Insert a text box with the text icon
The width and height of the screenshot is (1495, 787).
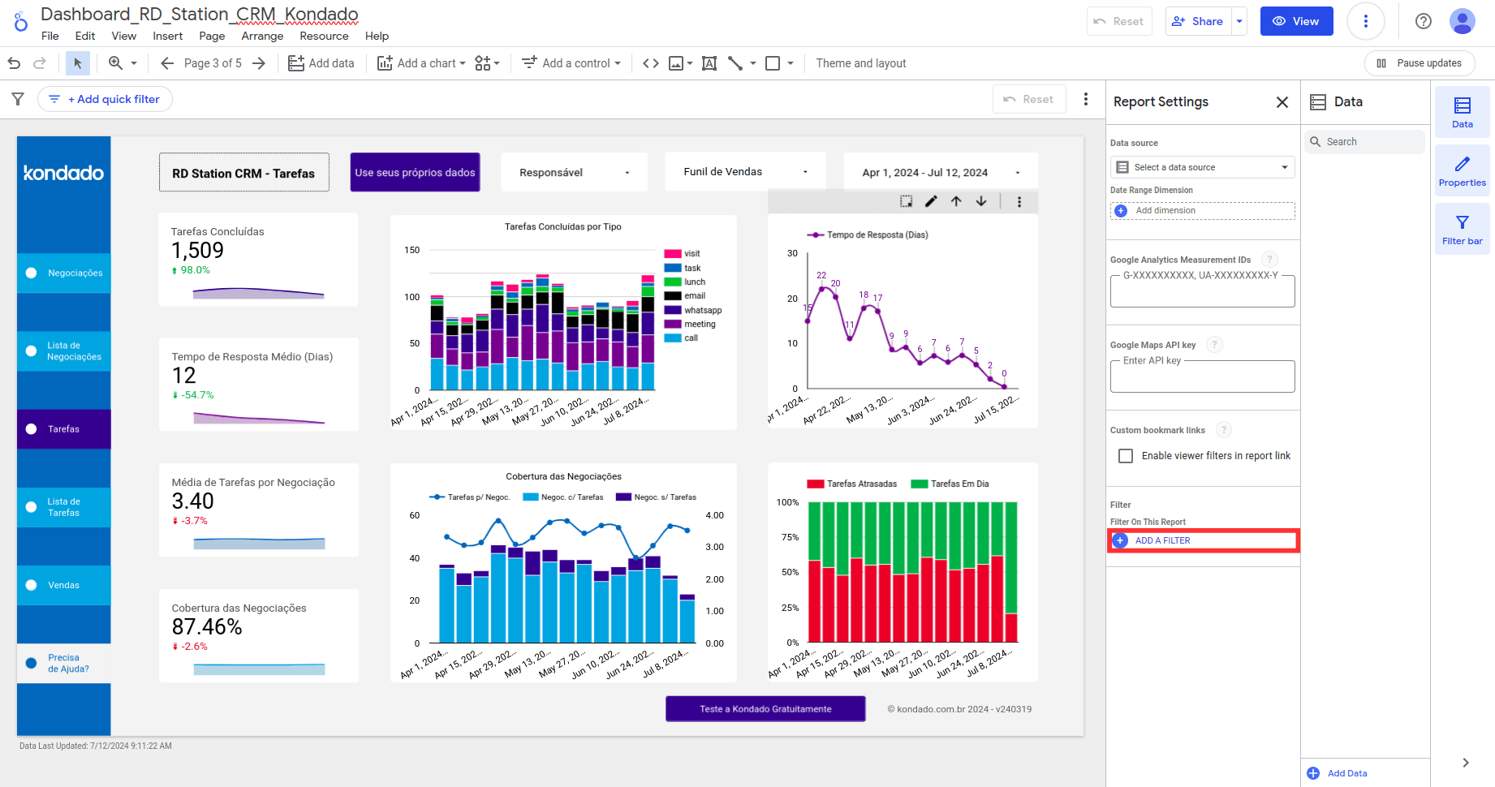(x=709, y=63)
